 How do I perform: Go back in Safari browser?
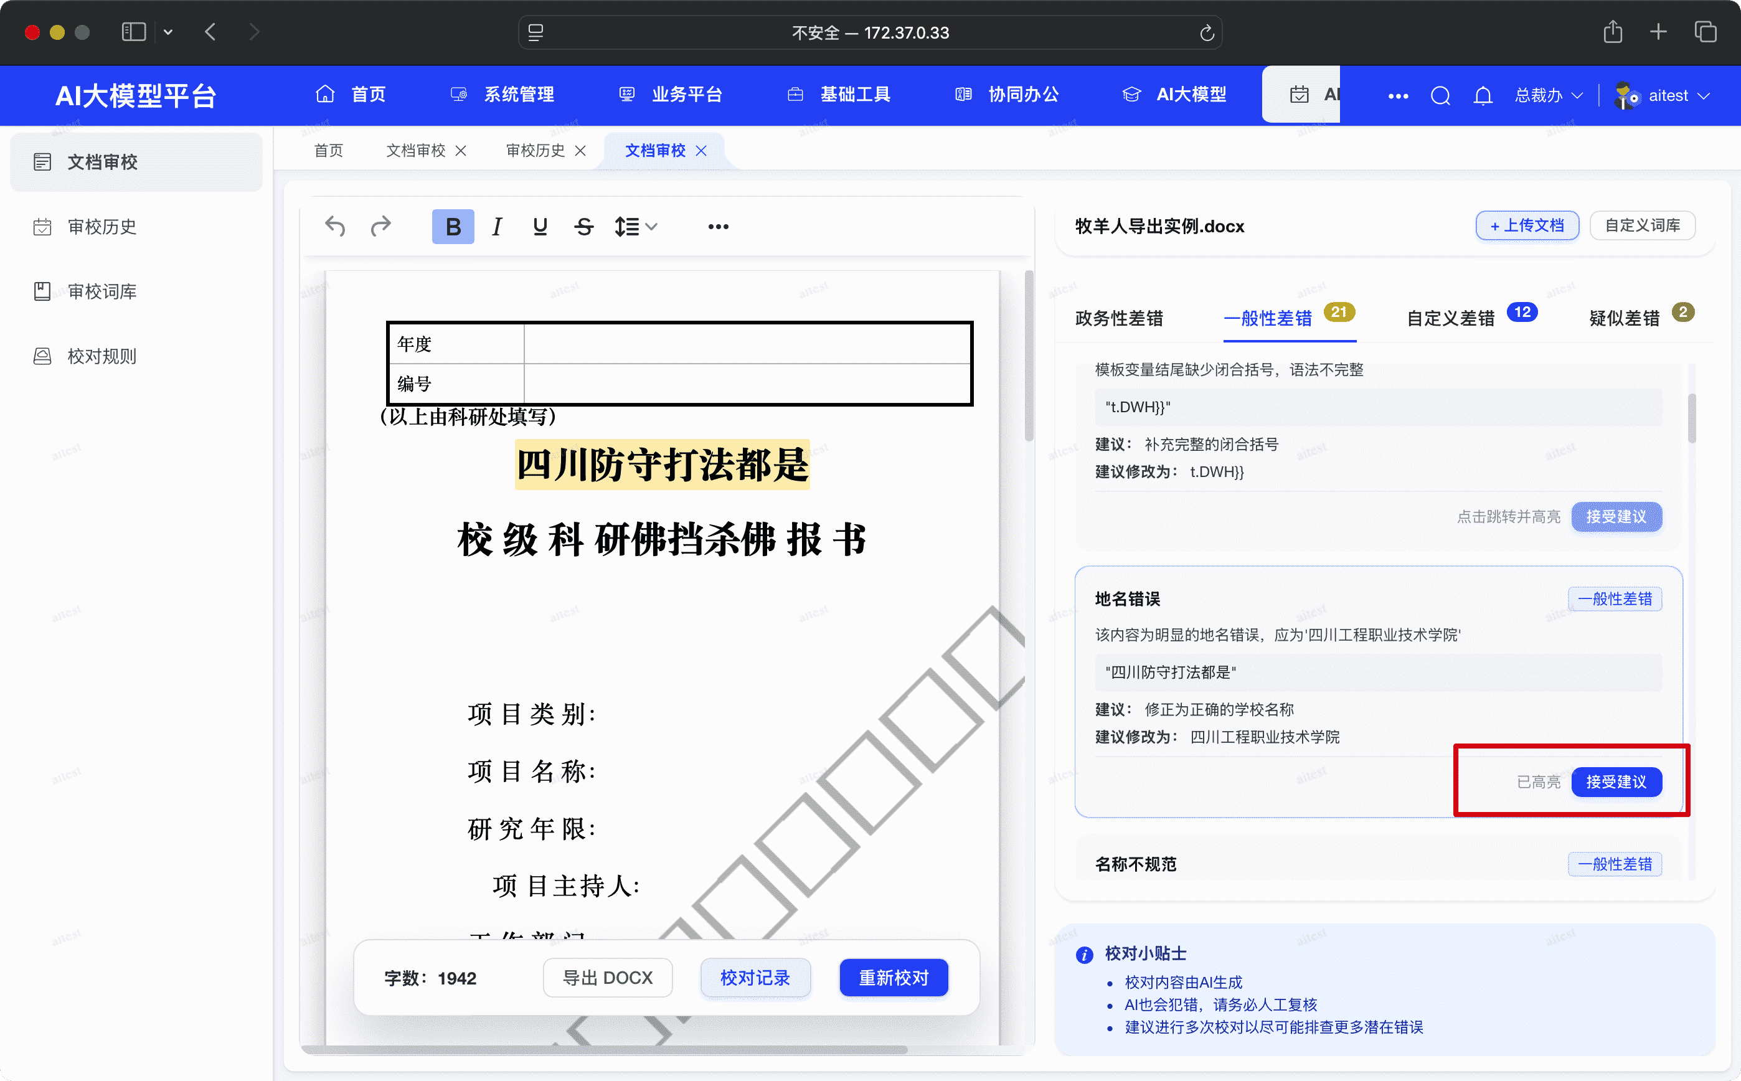pos(210,32)
